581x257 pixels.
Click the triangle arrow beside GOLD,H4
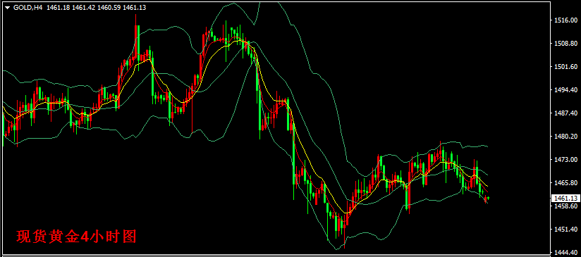click(8, 8)
